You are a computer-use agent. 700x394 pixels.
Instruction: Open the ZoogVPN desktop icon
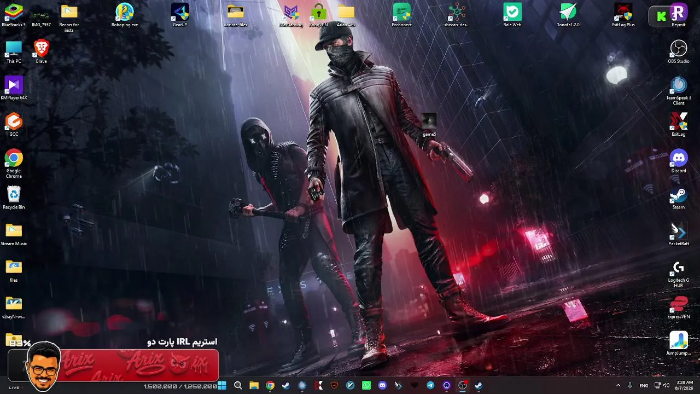318,15
